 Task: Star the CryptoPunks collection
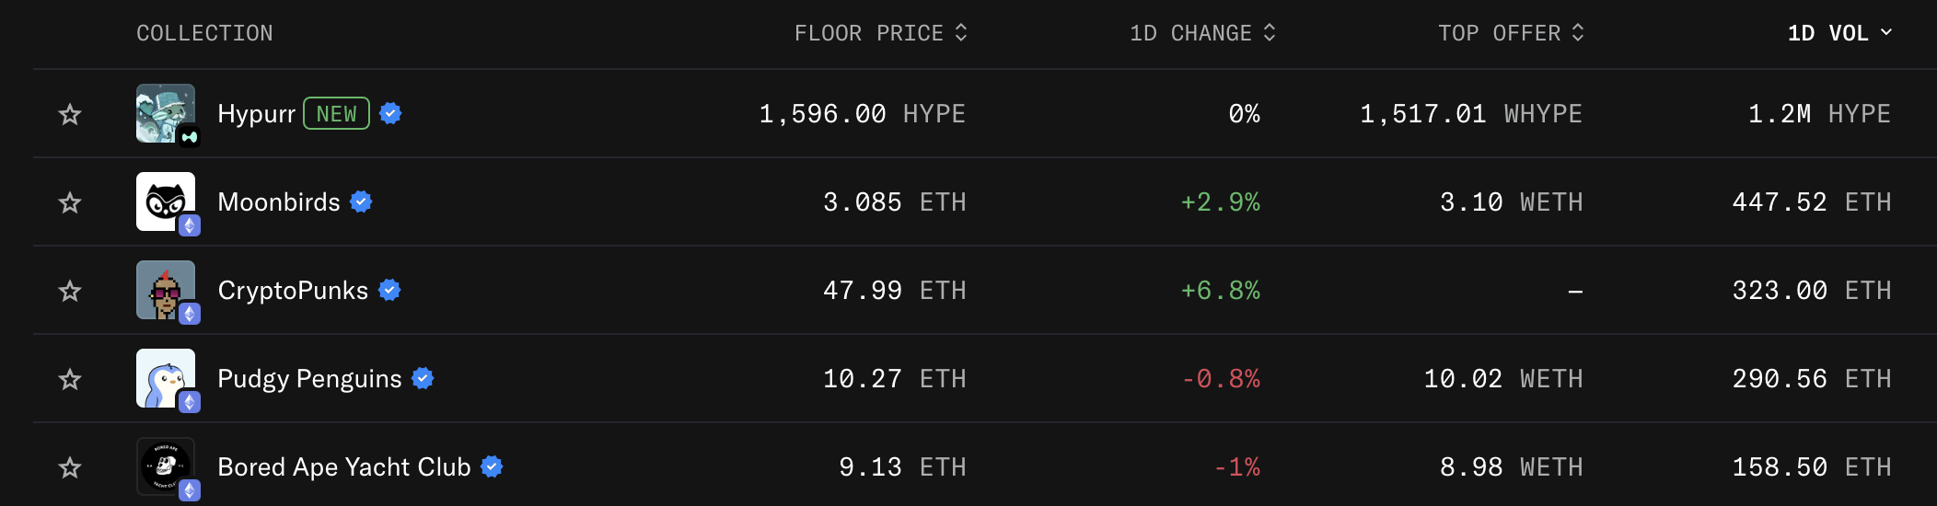70,291
